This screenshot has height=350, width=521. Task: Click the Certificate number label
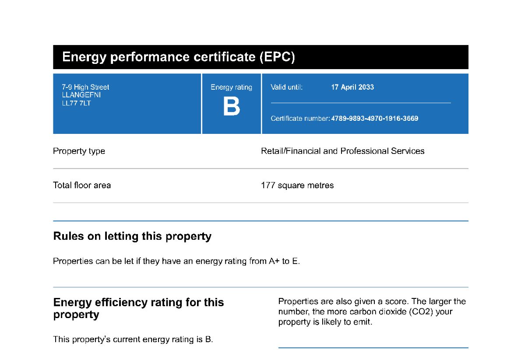pyautogui.click(x=300, y=119)
